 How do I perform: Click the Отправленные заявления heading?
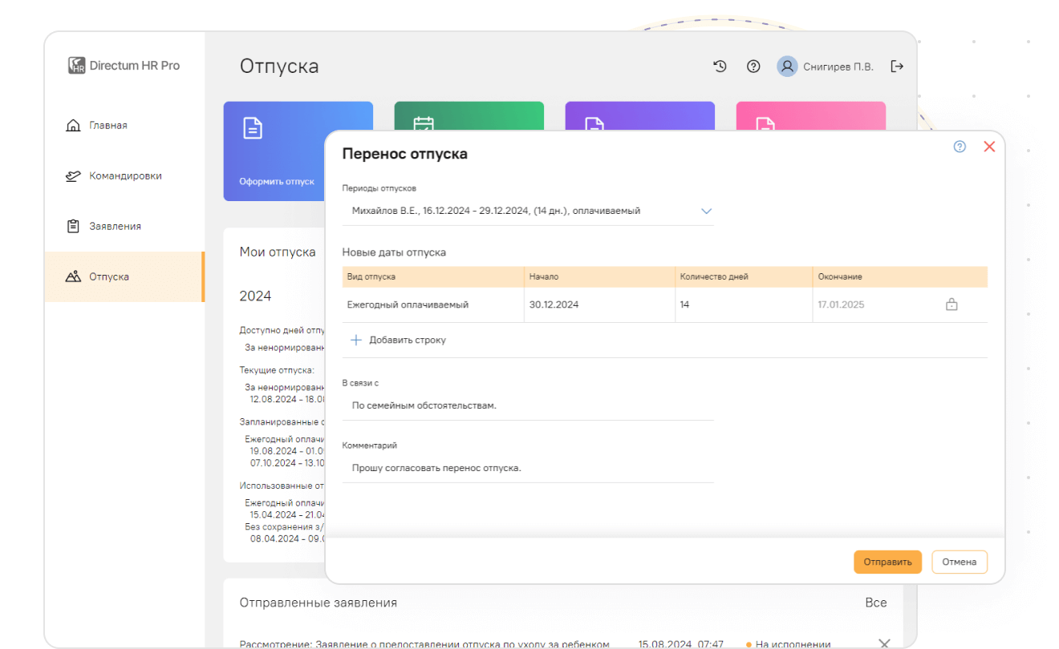(x=319, y=603)
